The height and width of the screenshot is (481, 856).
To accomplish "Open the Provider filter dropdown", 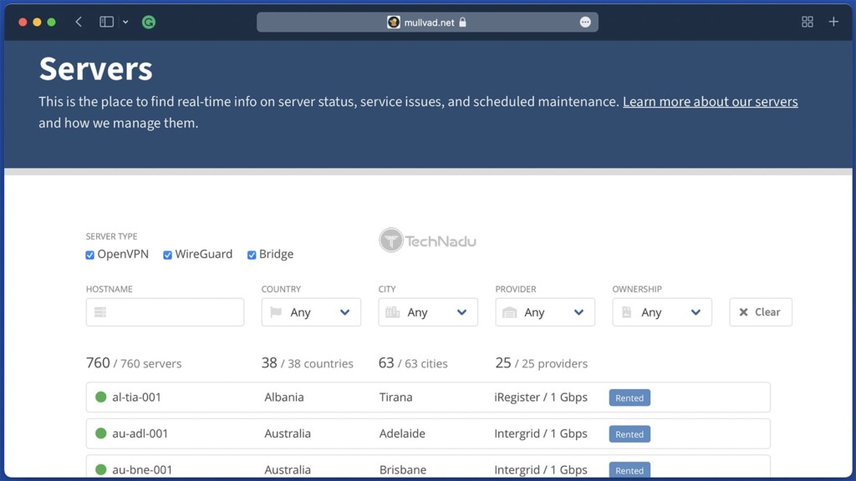I will (x=545, y=312).
